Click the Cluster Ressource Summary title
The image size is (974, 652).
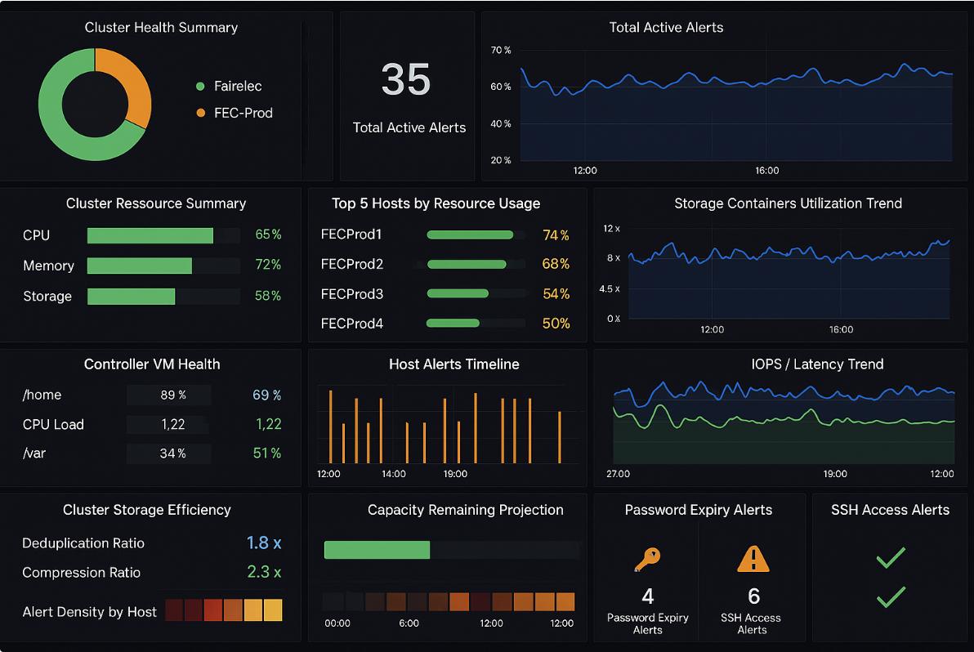click(156, 203)
